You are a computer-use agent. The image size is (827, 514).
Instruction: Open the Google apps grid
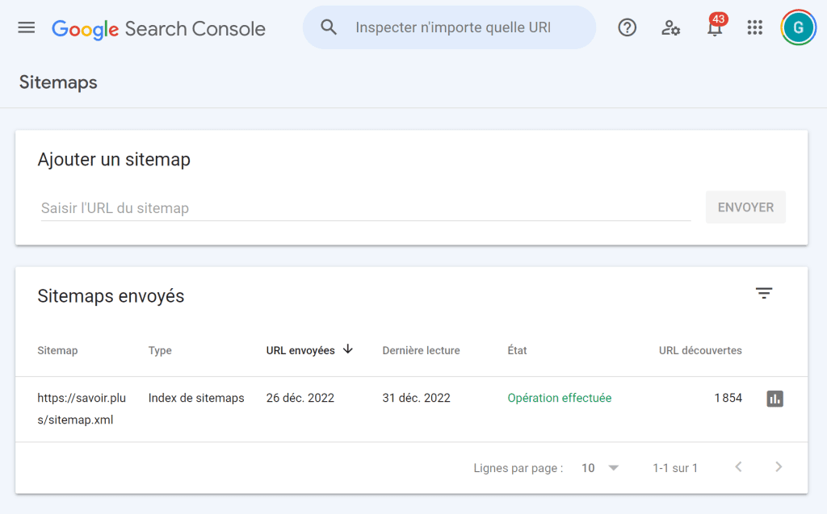754,27
